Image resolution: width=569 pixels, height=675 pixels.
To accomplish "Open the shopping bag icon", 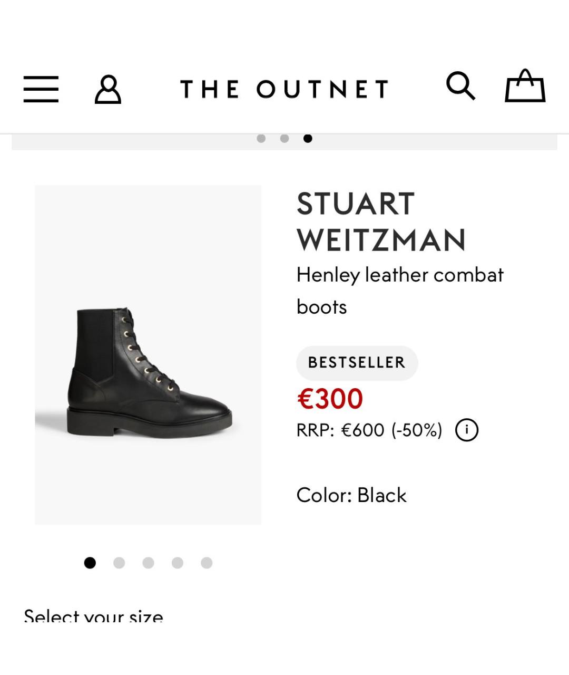I will (x=525, y=85).
